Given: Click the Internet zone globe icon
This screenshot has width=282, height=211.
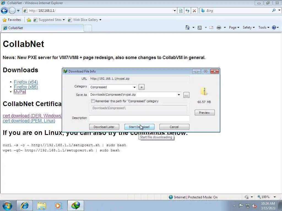Looking at the screenshot, I should pyautogui.click(x=171, y=197).
